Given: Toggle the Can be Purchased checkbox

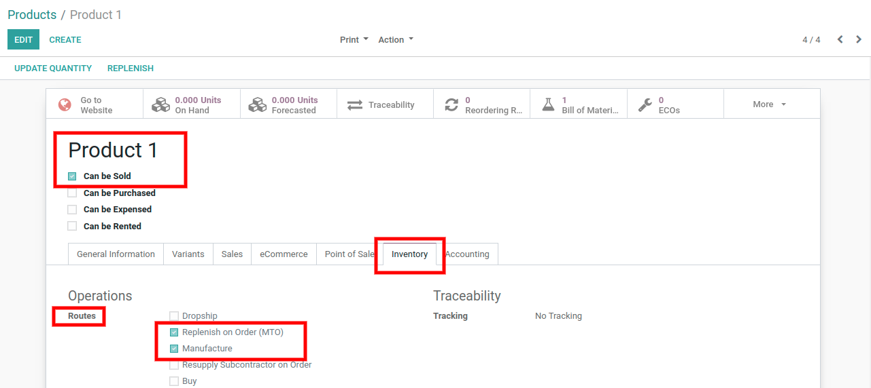Looking at the screenshot, I should (x=72, y=193).
